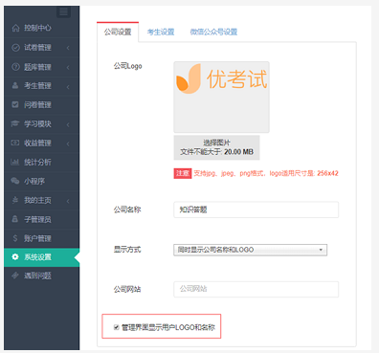Expand 学习模块 submenu chevron
The width and height of the screenshot is (379, 353).
click(68, 124)
